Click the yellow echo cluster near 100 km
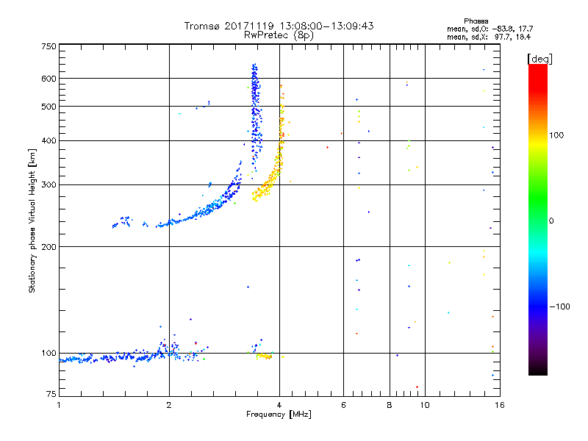The width and height of the screenshot is (588, 441). [x=265, y=356]
